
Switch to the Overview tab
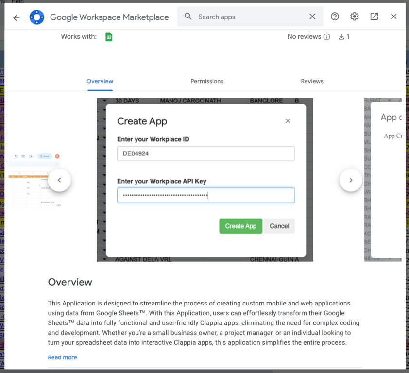100,81
